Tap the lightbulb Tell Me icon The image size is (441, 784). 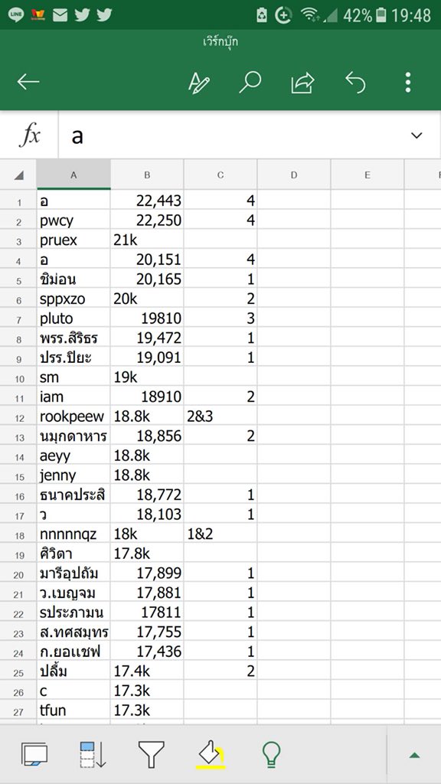[272, 754]
